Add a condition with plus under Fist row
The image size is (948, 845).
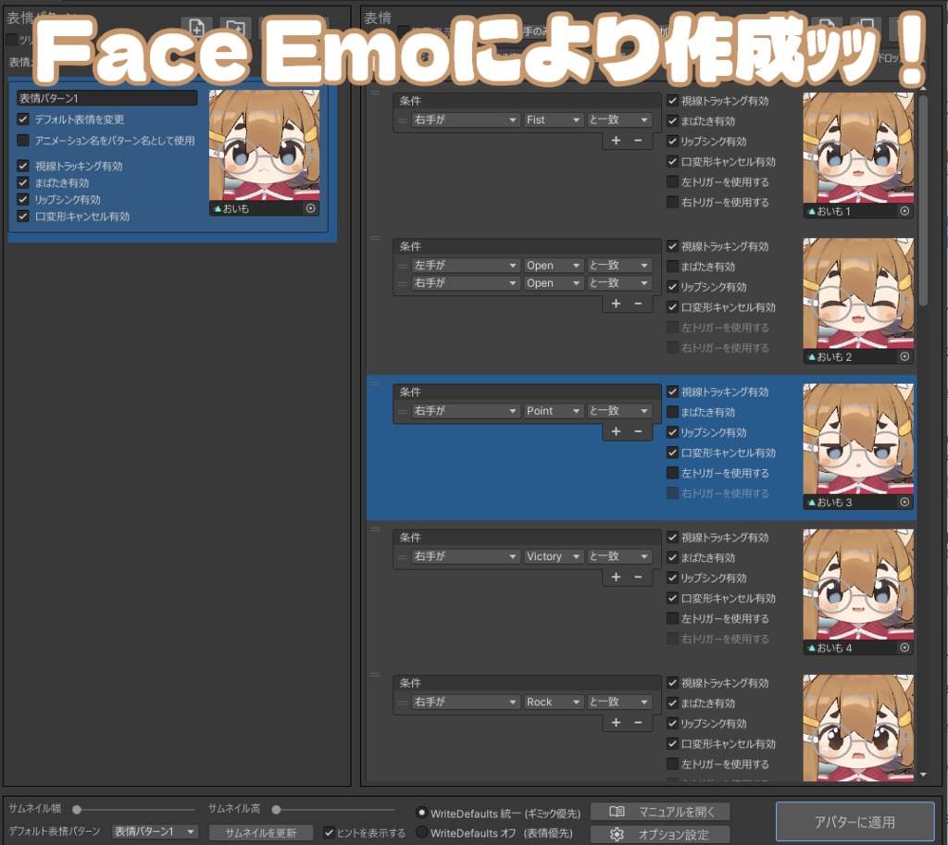pyautogui.click(x=616, y=141)
